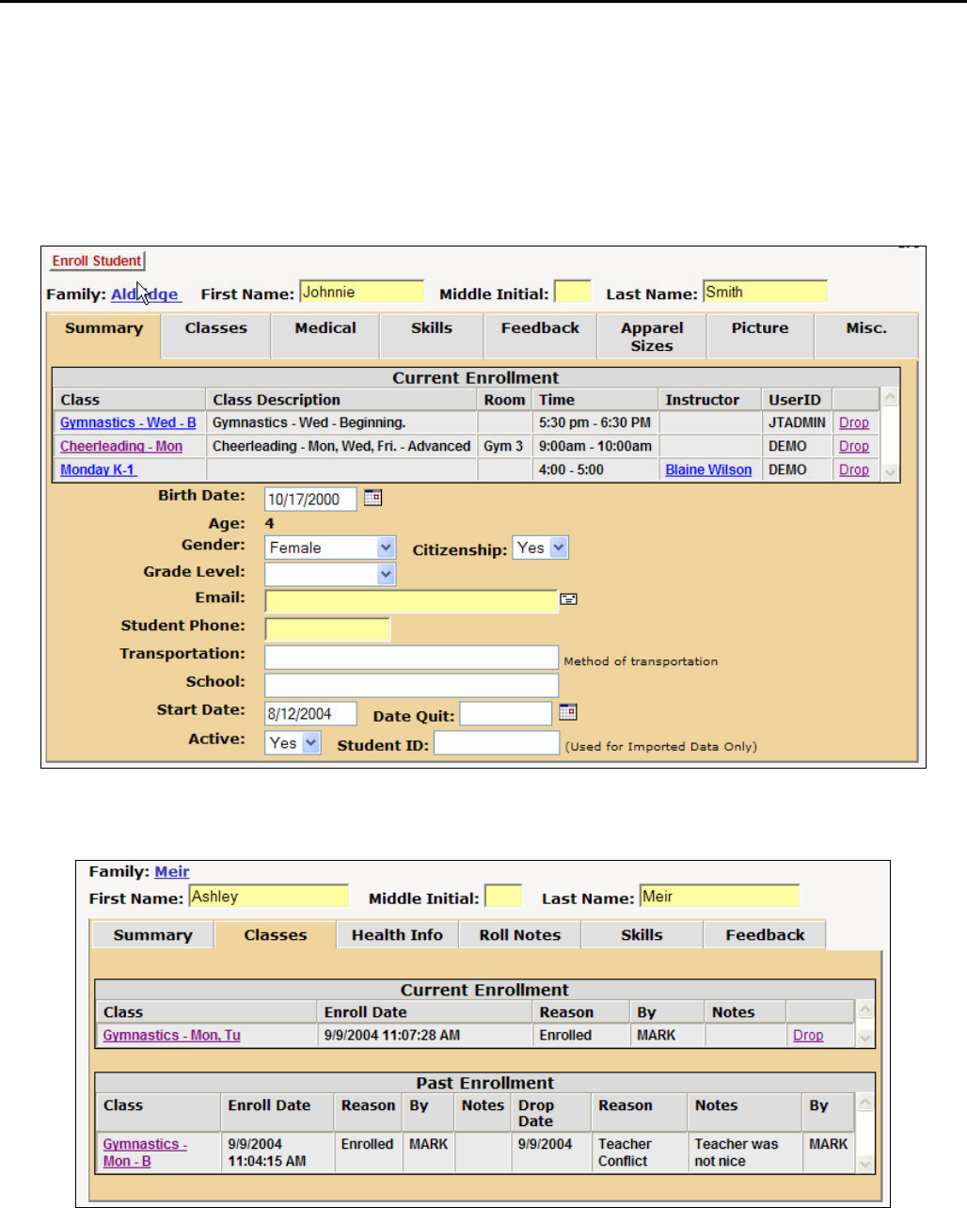This screenshot has height=1208, width=967.
Task: Open the Aldridge family link
Action: pyautogui.click(x=145, y=294)
